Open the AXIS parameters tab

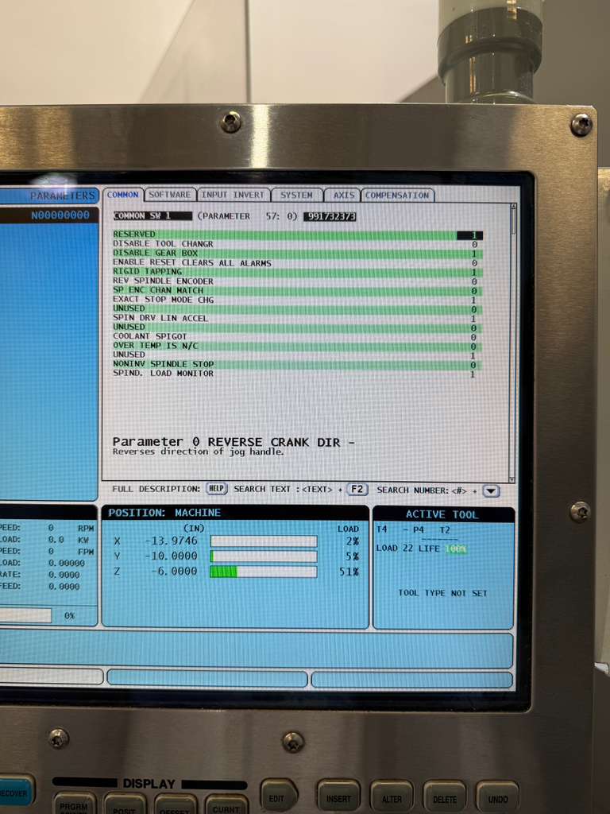coord(343,195)
